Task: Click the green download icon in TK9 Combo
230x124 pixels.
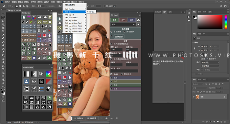Action: click(x=50, y=58)
